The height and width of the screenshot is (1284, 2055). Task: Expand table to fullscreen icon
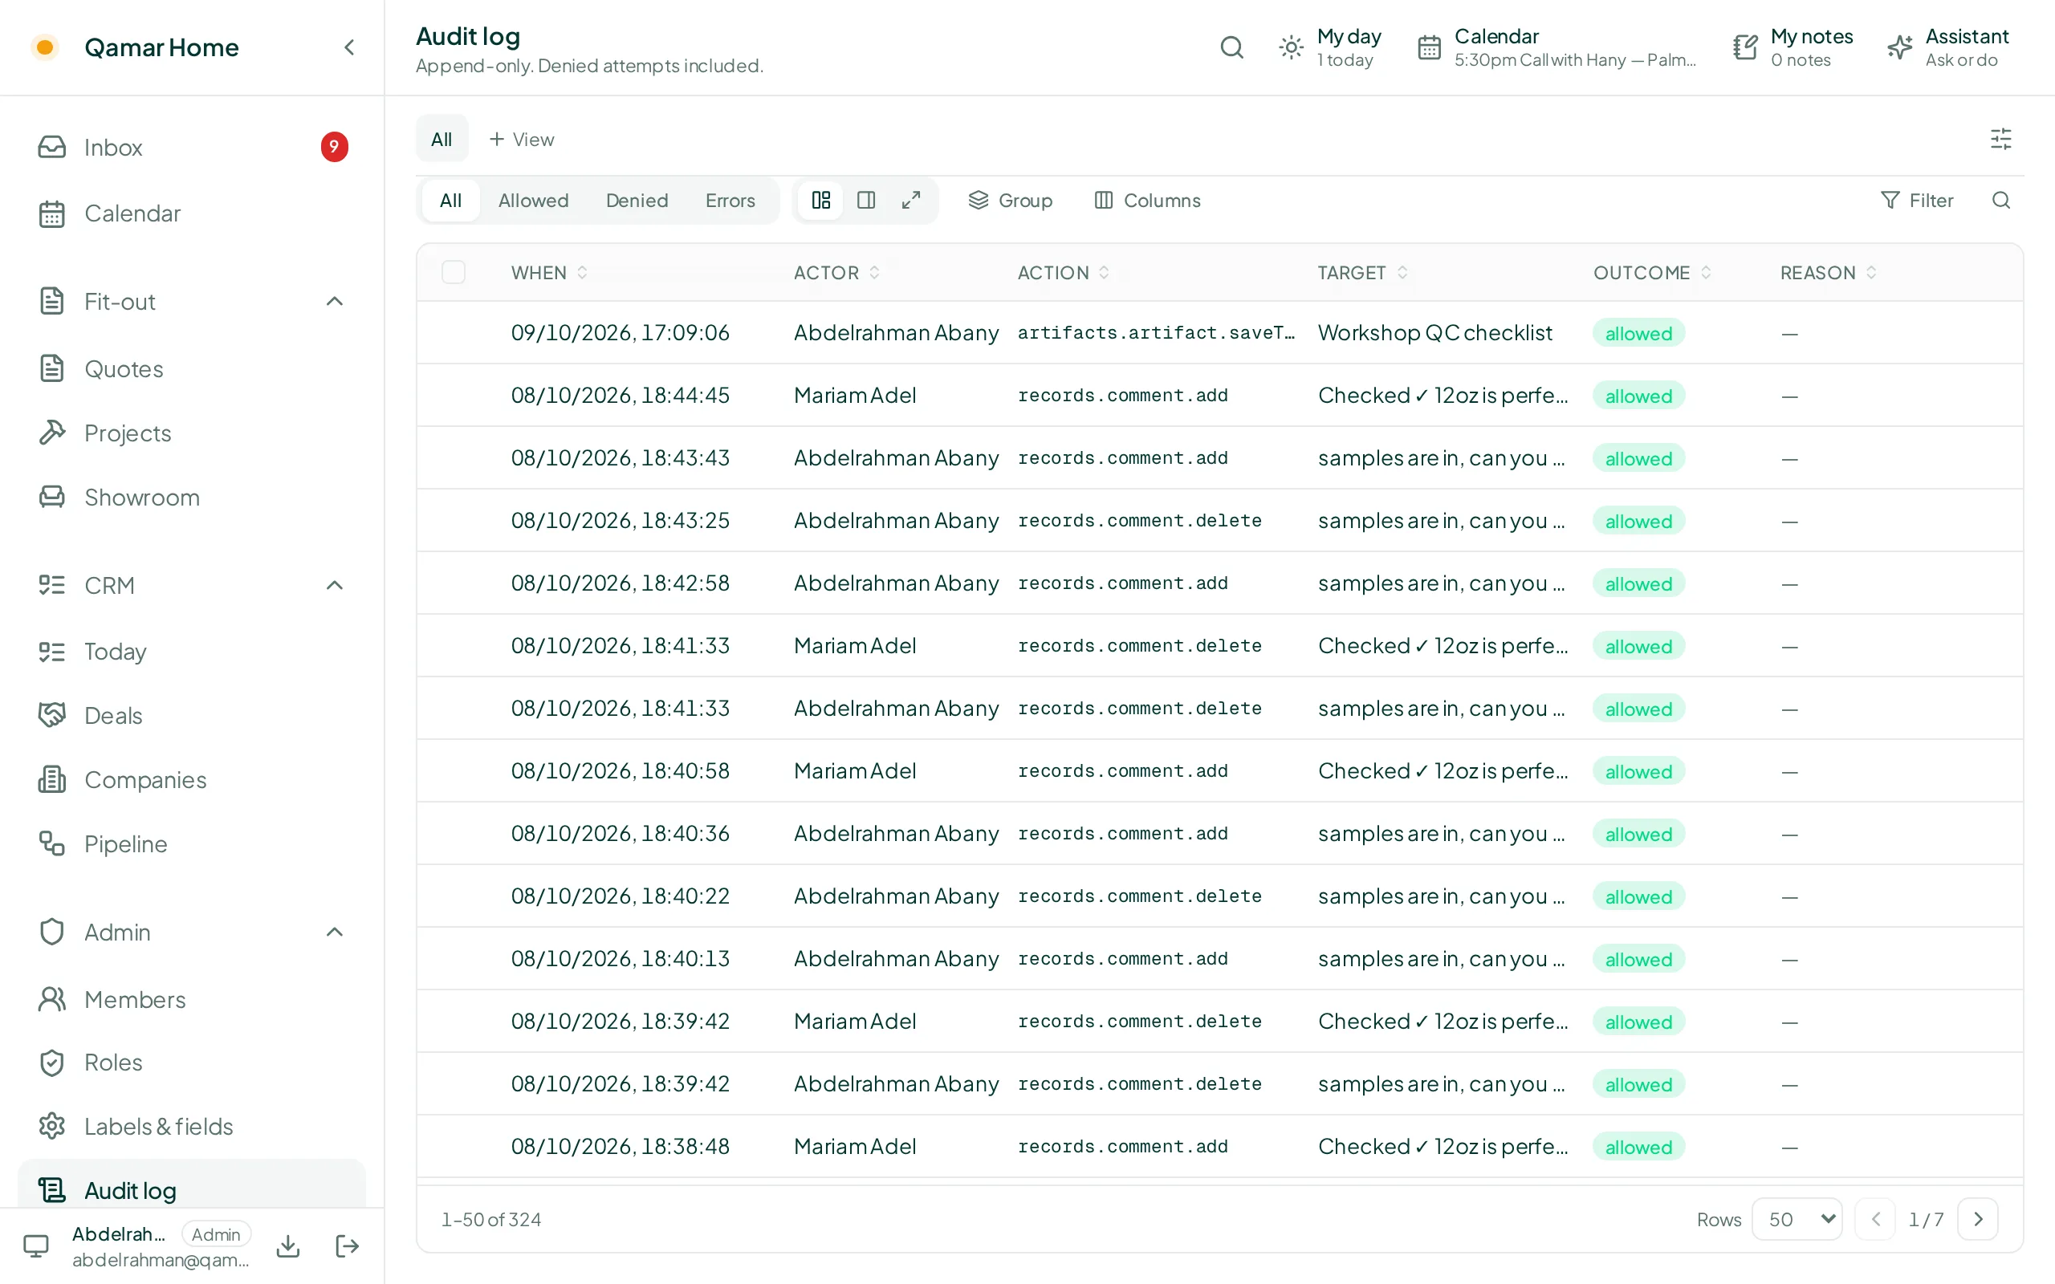pos(911,201)
